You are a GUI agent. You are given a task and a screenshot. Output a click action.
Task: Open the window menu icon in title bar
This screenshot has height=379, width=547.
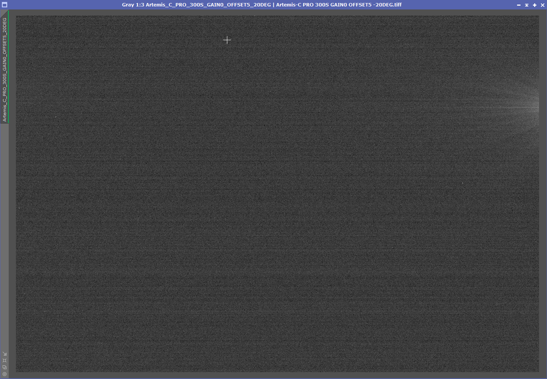[5, 5]
